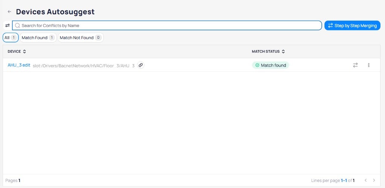Start Step by Step Merging
The image size is (385, 188).
pos(352,26)
